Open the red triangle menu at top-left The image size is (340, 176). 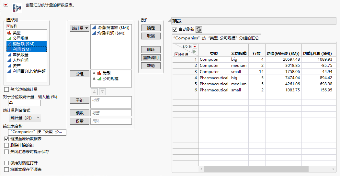(6, 5)
